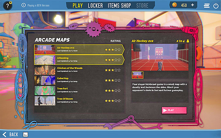The height and width of the screenshot is (138, 221).
Task: Select the Tree Of Boom map
Action: 78,100
